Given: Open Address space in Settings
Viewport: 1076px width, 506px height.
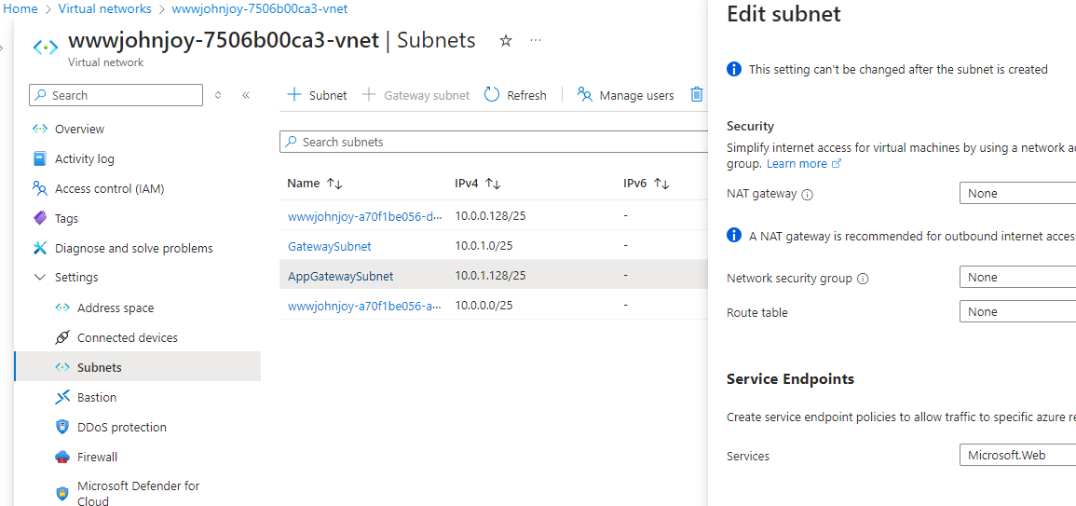Looking at the screenshot, I should [x=116, y=308].
